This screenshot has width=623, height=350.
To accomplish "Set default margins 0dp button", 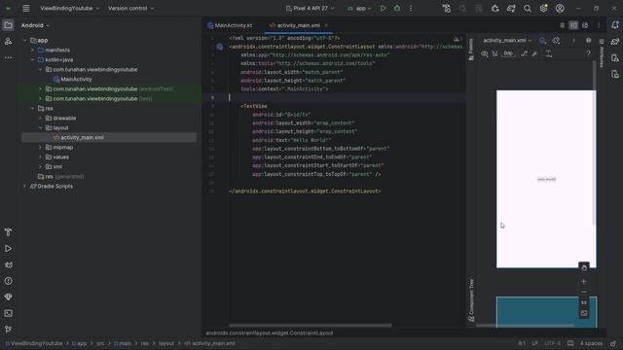I will click(508, 53).
